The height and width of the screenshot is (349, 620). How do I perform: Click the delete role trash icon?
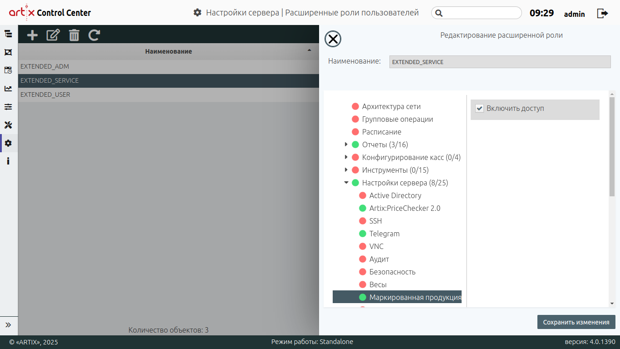pos(74,35)
